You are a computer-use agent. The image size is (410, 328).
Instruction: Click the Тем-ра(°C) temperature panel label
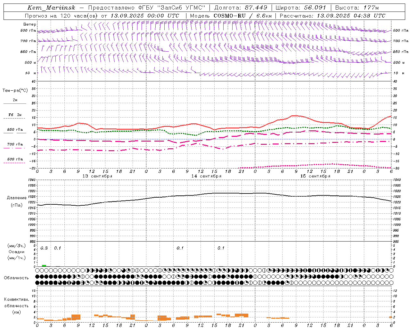tap(15, 91)
